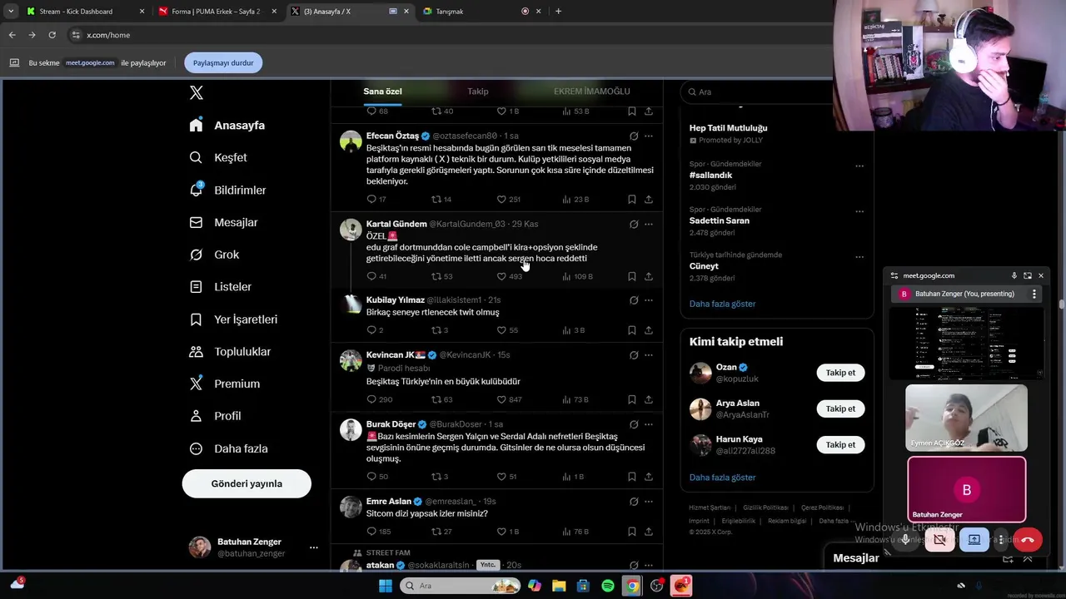Click Gönderi yayınla button

point(247,483)
